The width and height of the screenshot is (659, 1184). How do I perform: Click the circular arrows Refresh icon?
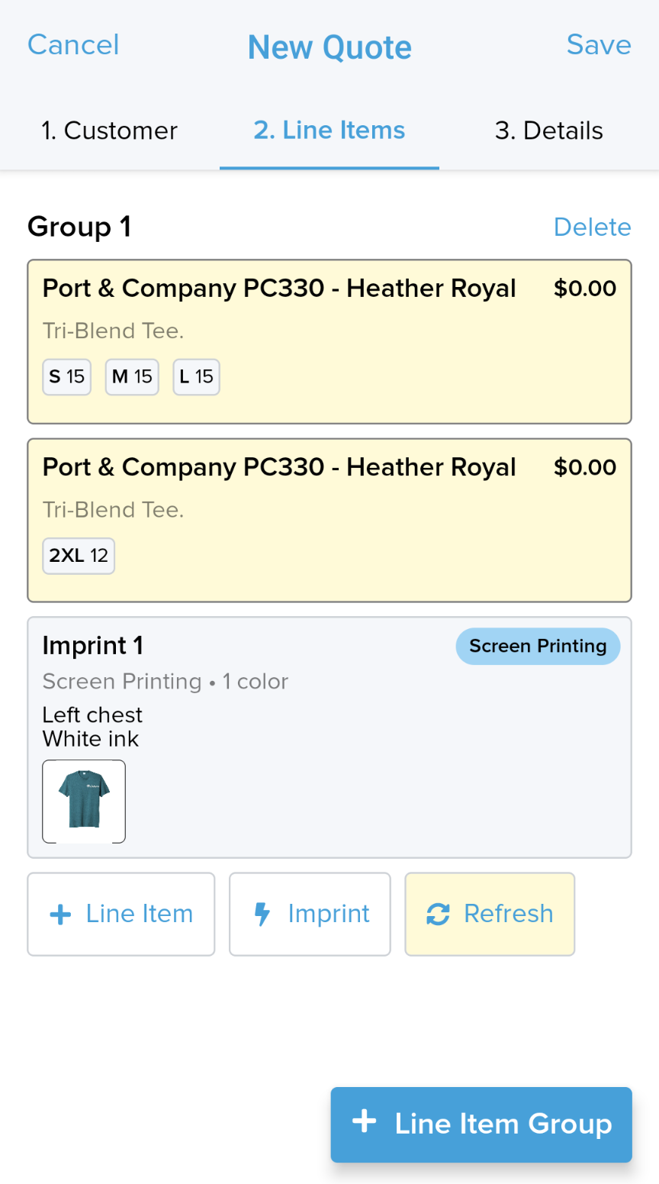click(438, 914)
